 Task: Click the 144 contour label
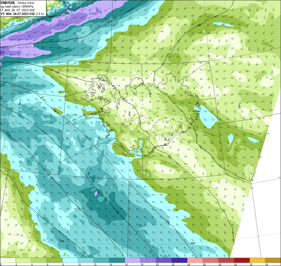pyautogui.click(x=49, y=17)
